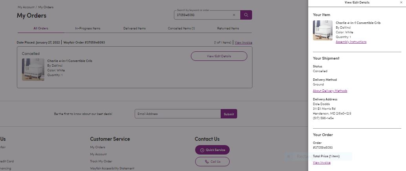Click the Email Address input field
Screen dimensions: 406x171
tap(177, 114)
